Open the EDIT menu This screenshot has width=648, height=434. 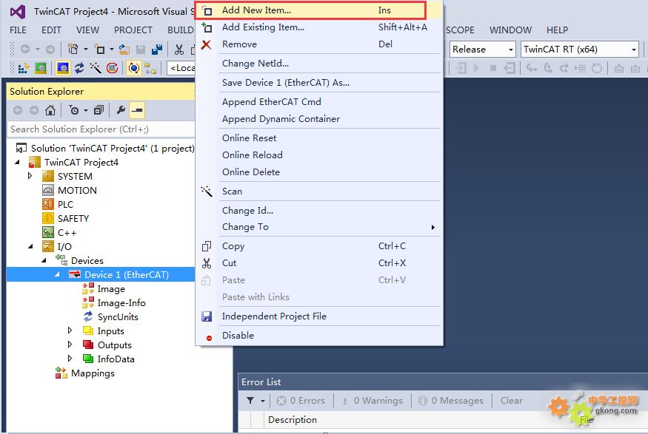click(x=51, y=30)
